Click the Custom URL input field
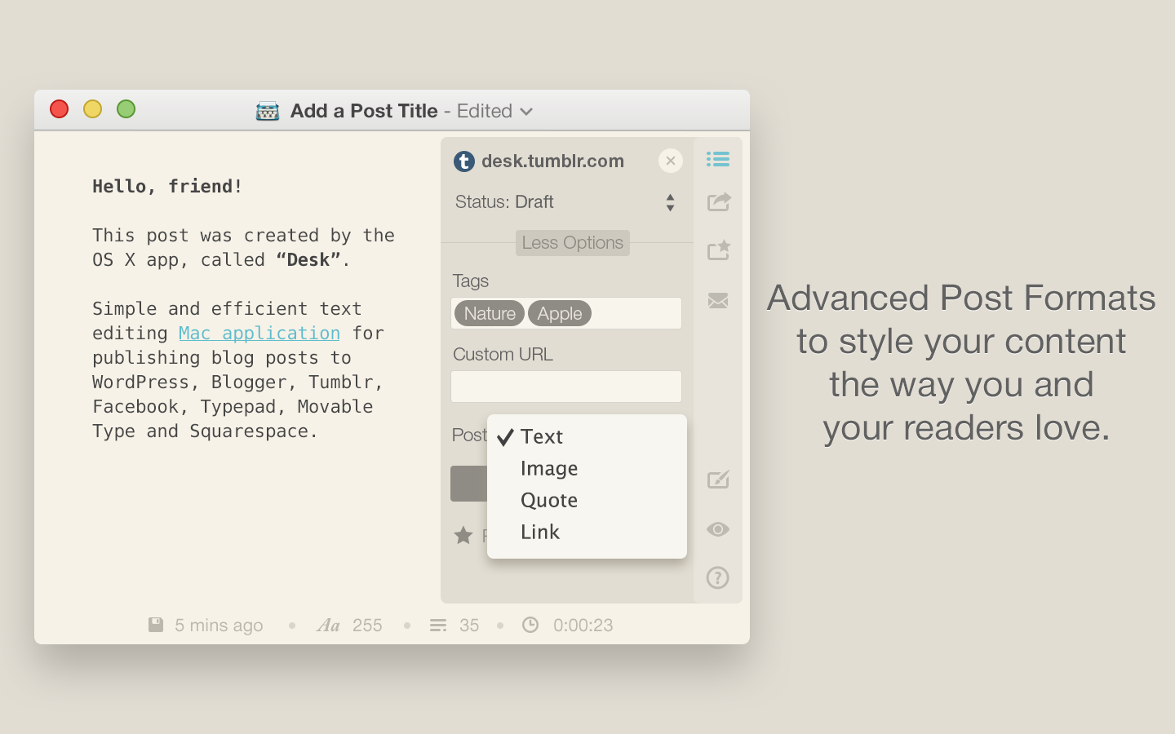Viewport: 1175px width, 734px height. pos(566,387)
